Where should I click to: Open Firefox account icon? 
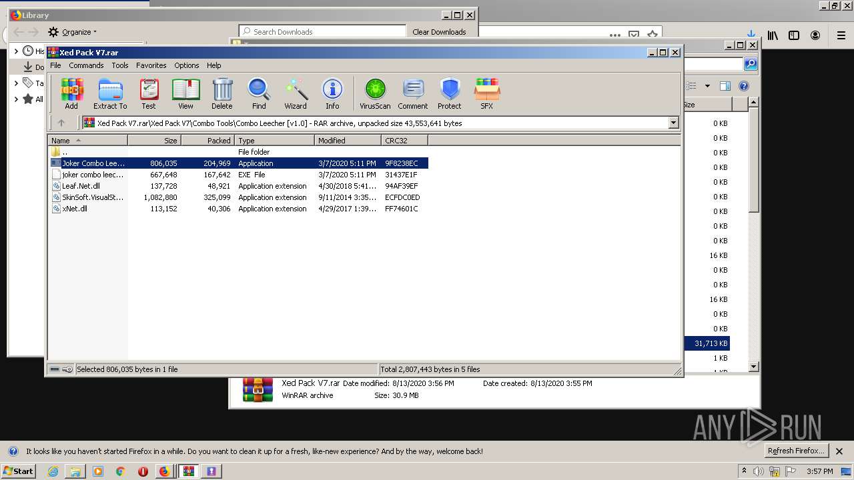click(815, 35)
